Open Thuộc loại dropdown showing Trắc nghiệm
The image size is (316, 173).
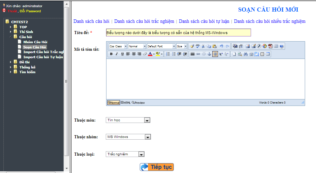125,154
